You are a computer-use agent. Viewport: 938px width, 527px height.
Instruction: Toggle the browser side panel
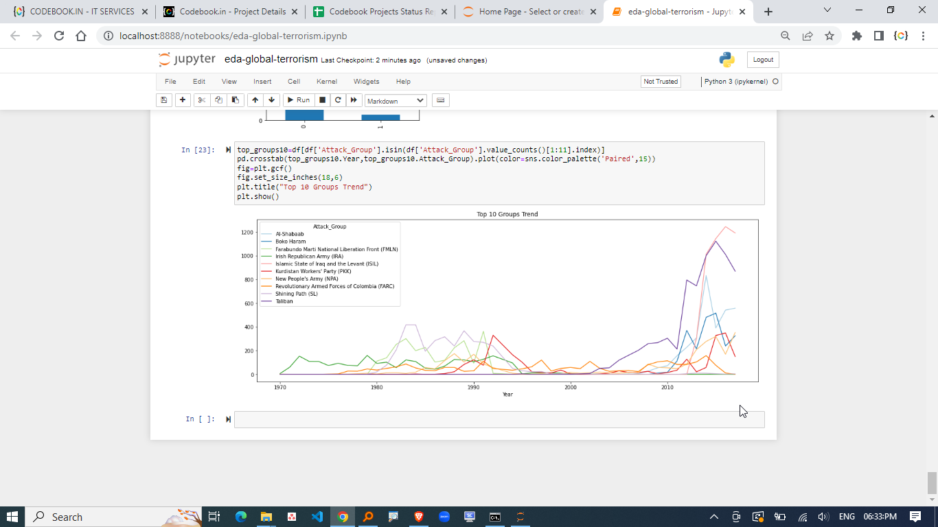coord(878,36)
